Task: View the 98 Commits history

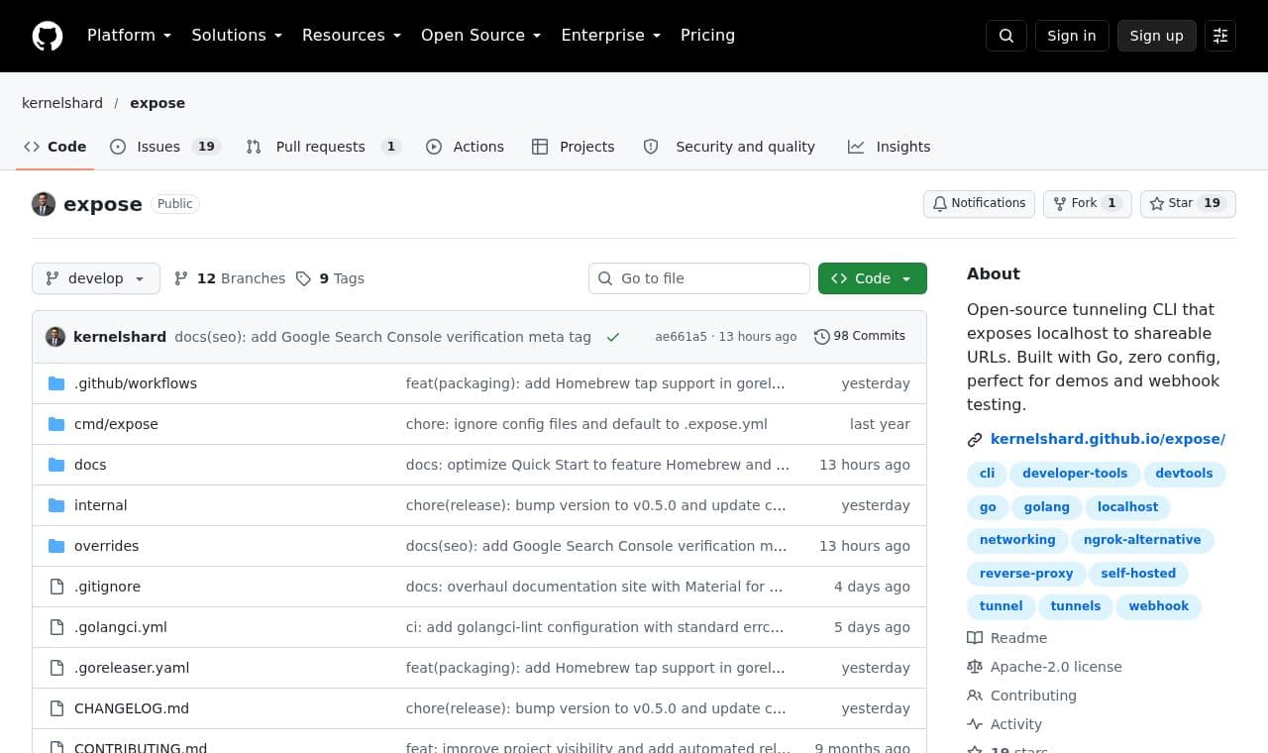Action: 860,337
